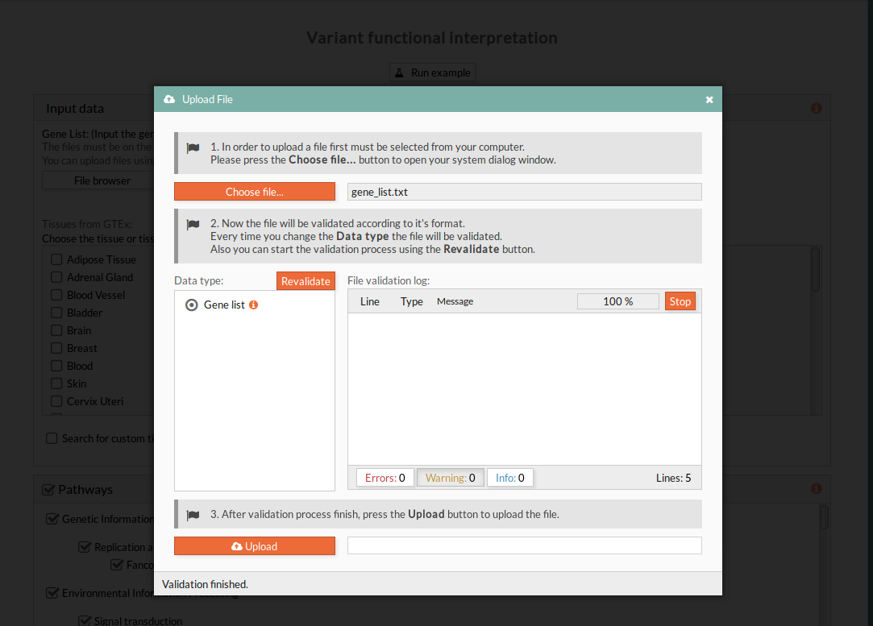Click the cloud upload icon in dialog title
Viewport: 873px width, 626px height.
pyautogui.click(x=169, y=99)
